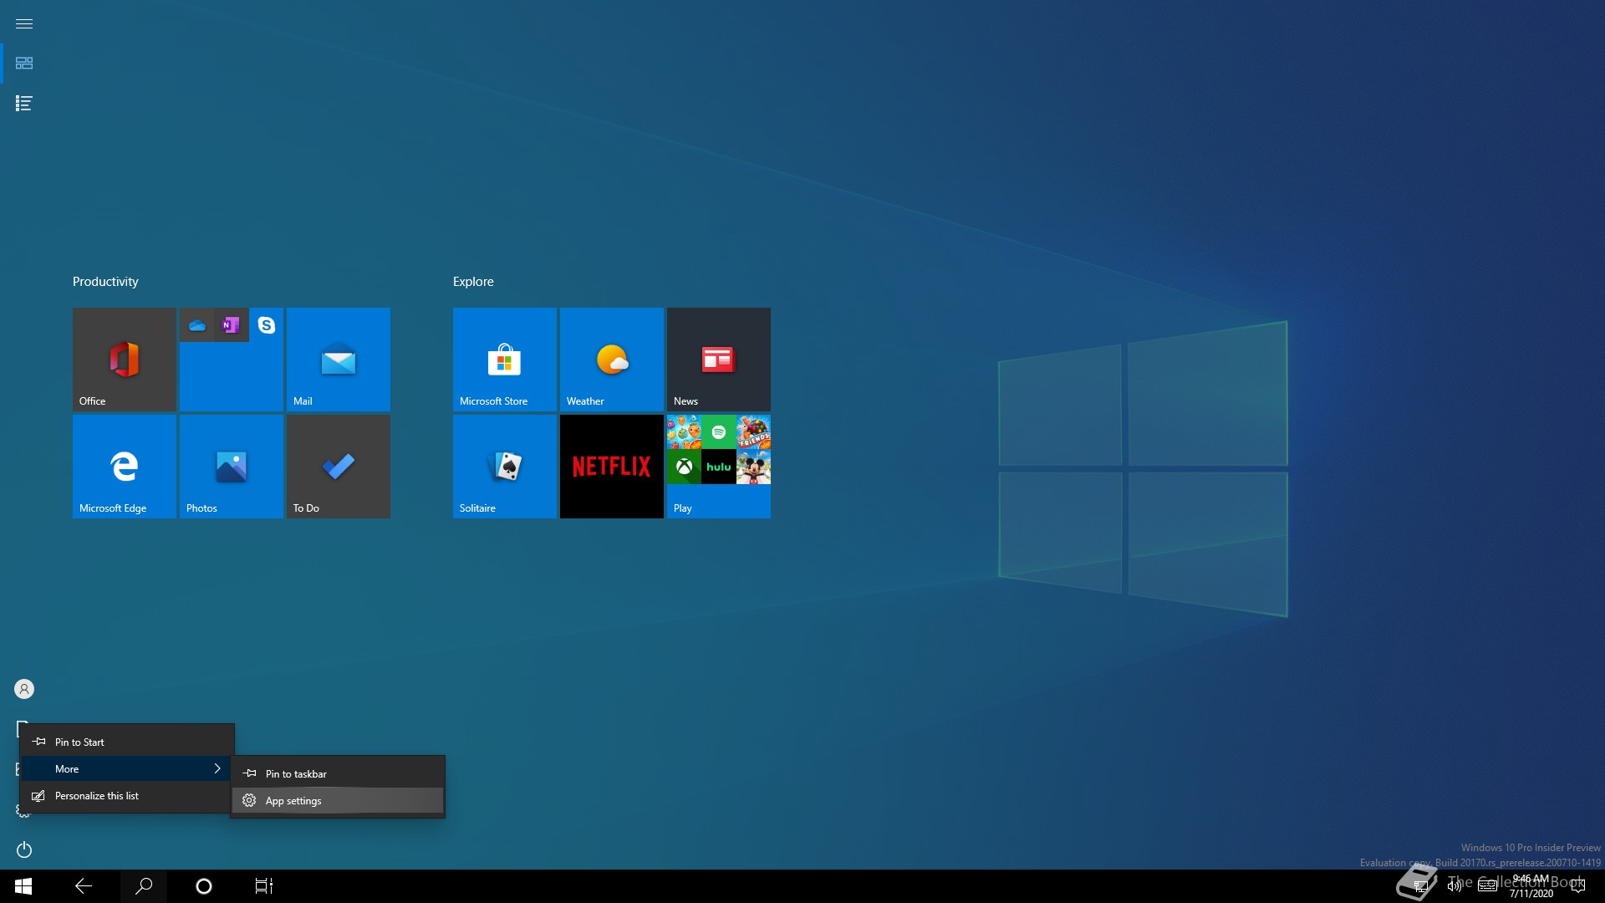The image size is (1605, 903).
Task: Open the touch keyboard tray icon
Action: [x=1488, y=886]
